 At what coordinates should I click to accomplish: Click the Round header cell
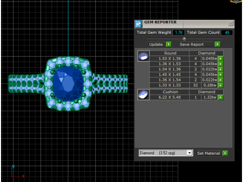click(170, 53)
